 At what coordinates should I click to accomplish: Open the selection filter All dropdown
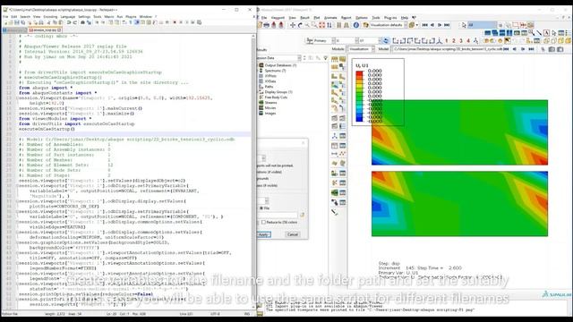pos(482,25)
